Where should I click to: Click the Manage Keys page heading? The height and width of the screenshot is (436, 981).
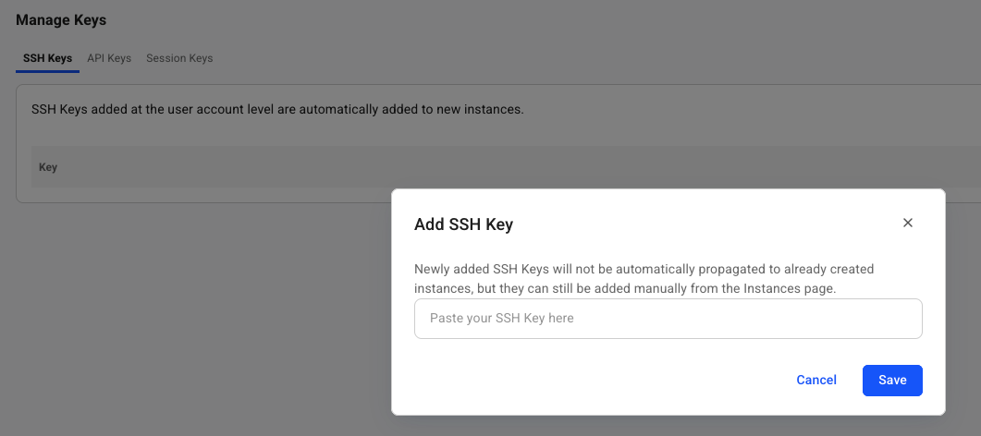tap(61, 19)
